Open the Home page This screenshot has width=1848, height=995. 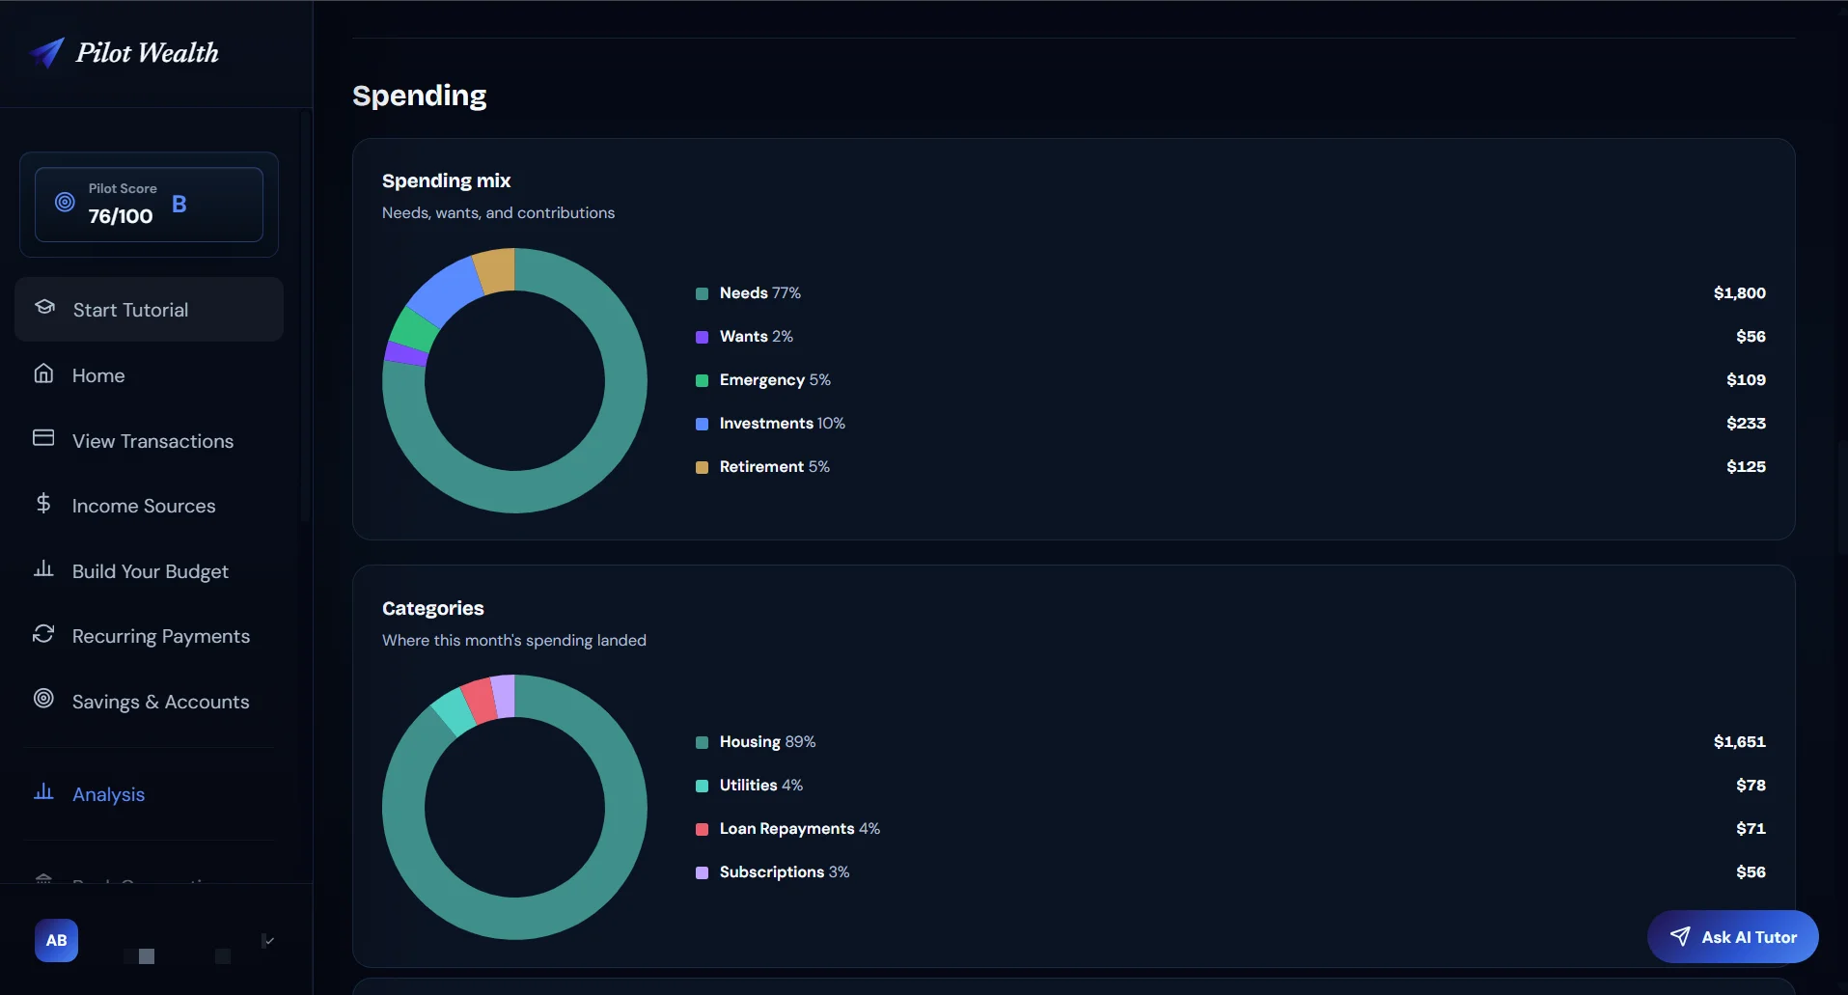(x=149, y=374)
